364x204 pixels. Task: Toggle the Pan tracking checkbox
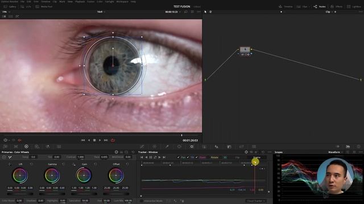coord(178,158)
